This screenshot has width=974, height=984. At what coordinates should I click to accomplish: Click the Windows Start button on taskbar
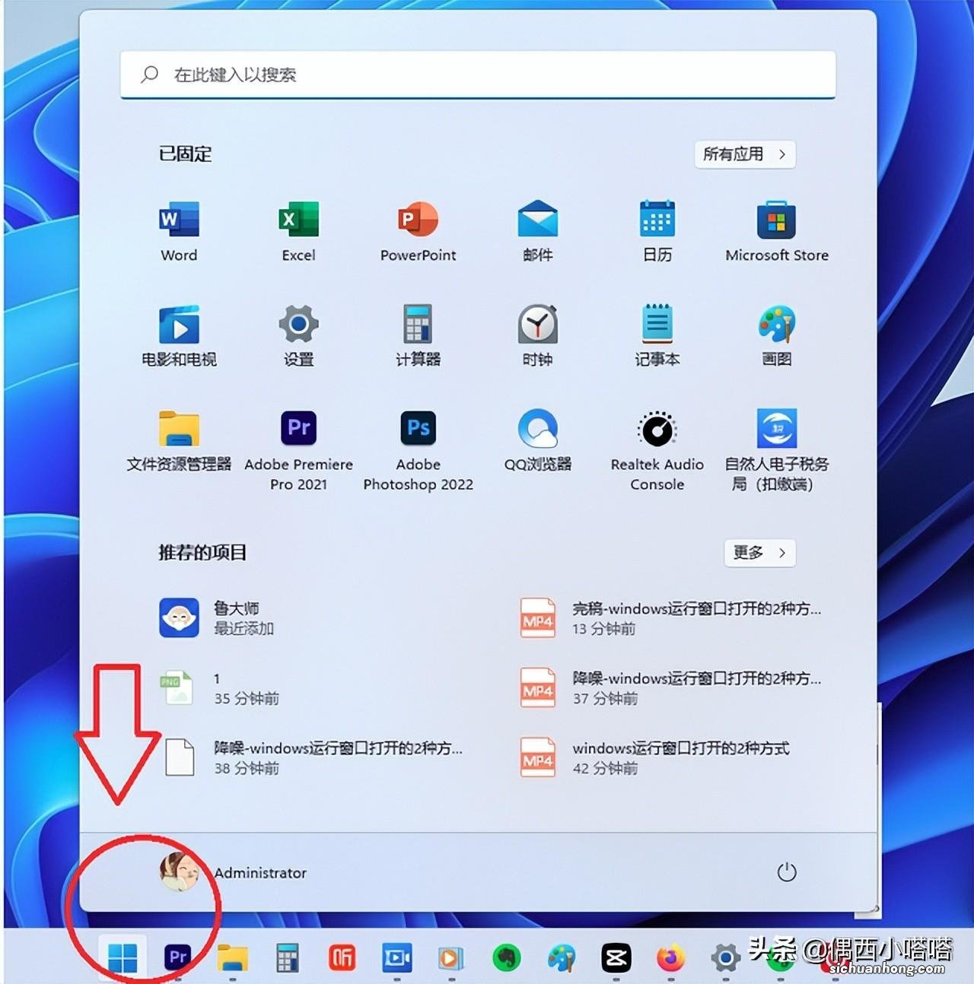pos(123,957)
